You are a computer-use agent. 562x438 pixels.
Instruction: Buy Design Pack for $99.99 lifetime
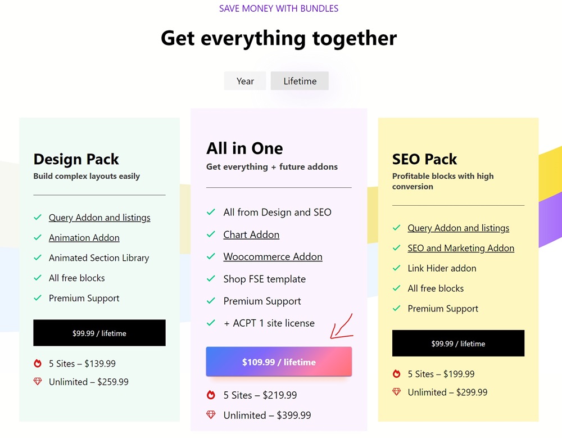tap(99, 333)
